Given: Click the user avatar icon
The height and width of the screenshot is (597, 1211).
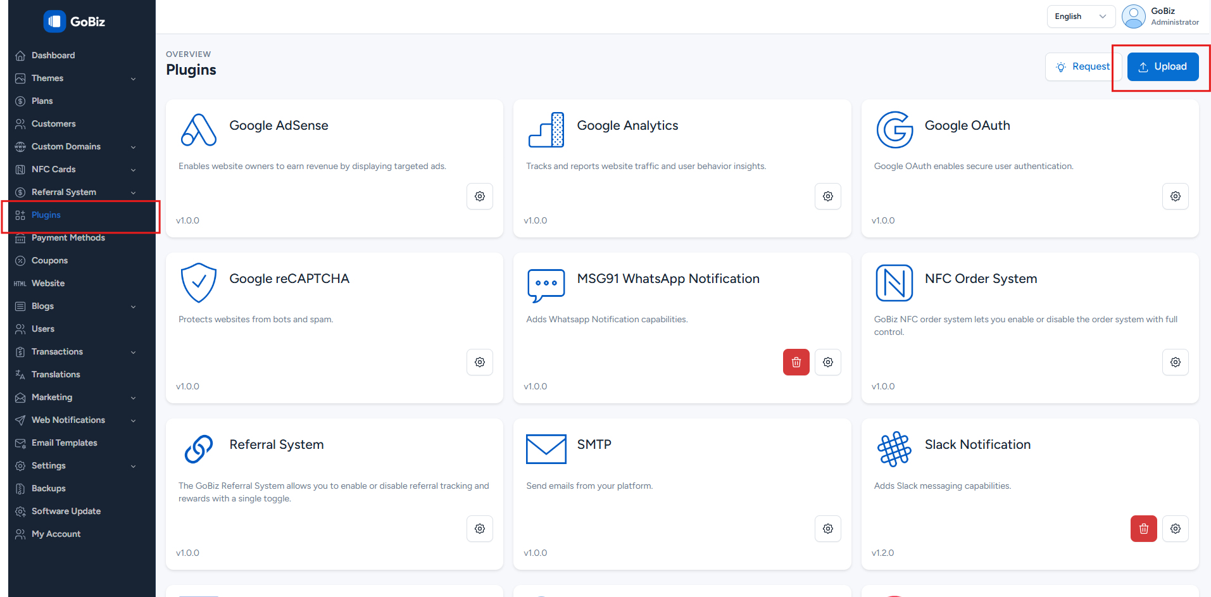Looking at the screenshot, I should click(1134, 16).
